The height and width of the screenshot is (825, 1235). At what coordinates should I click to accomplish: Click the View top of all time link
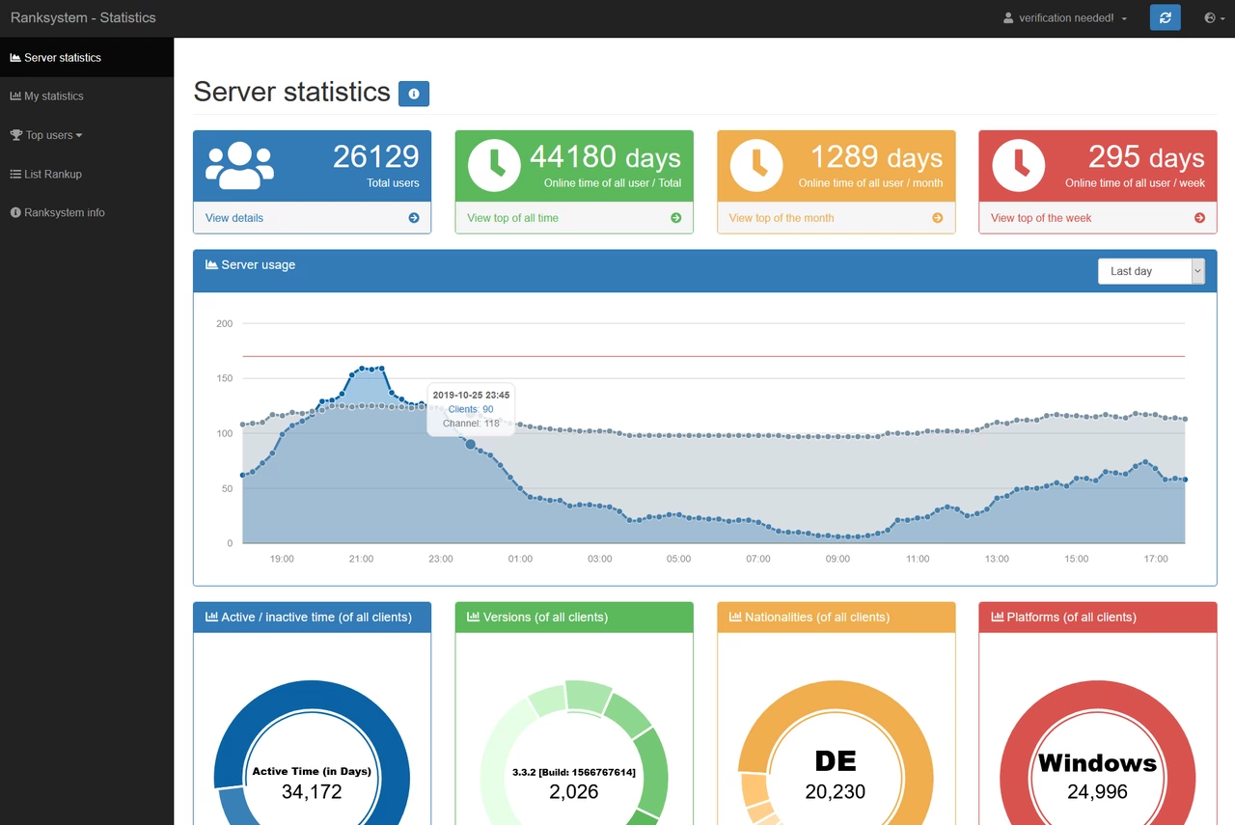(x=512, y=218)
